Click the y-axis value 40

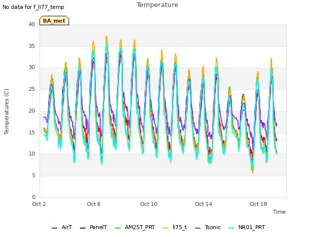(x=32, y=24)
